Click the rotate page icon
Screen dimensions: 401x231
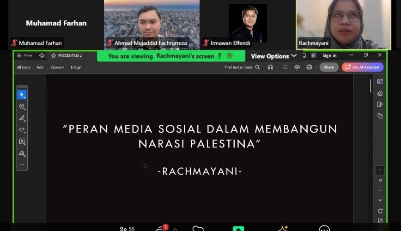pos(380,211)
